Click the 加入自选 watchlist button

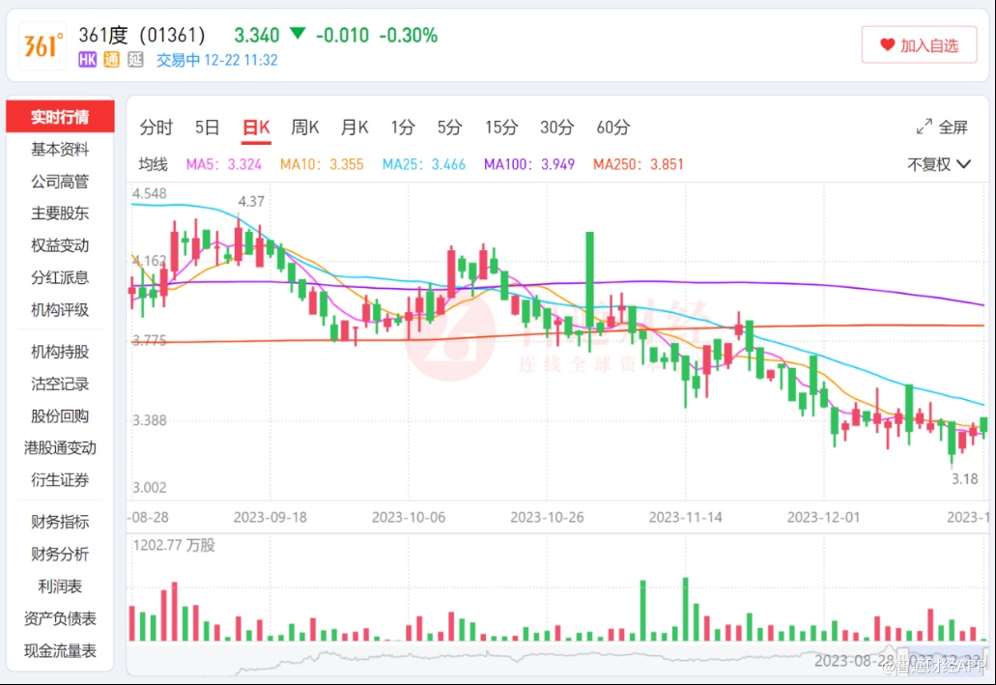(921, 45)
